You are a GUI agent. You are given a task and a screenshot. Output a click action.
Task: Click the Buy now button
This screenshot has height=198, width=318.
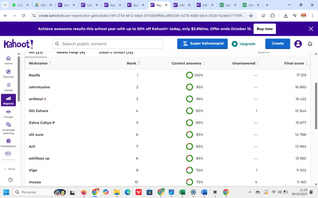[265, 29]
